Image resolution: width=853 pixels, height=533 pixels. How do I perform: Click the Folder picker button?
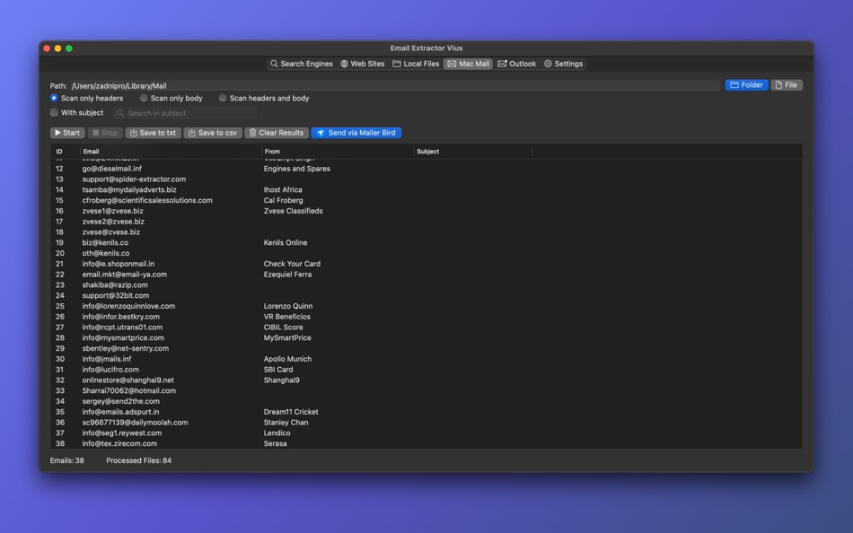(x=746, y=84)
